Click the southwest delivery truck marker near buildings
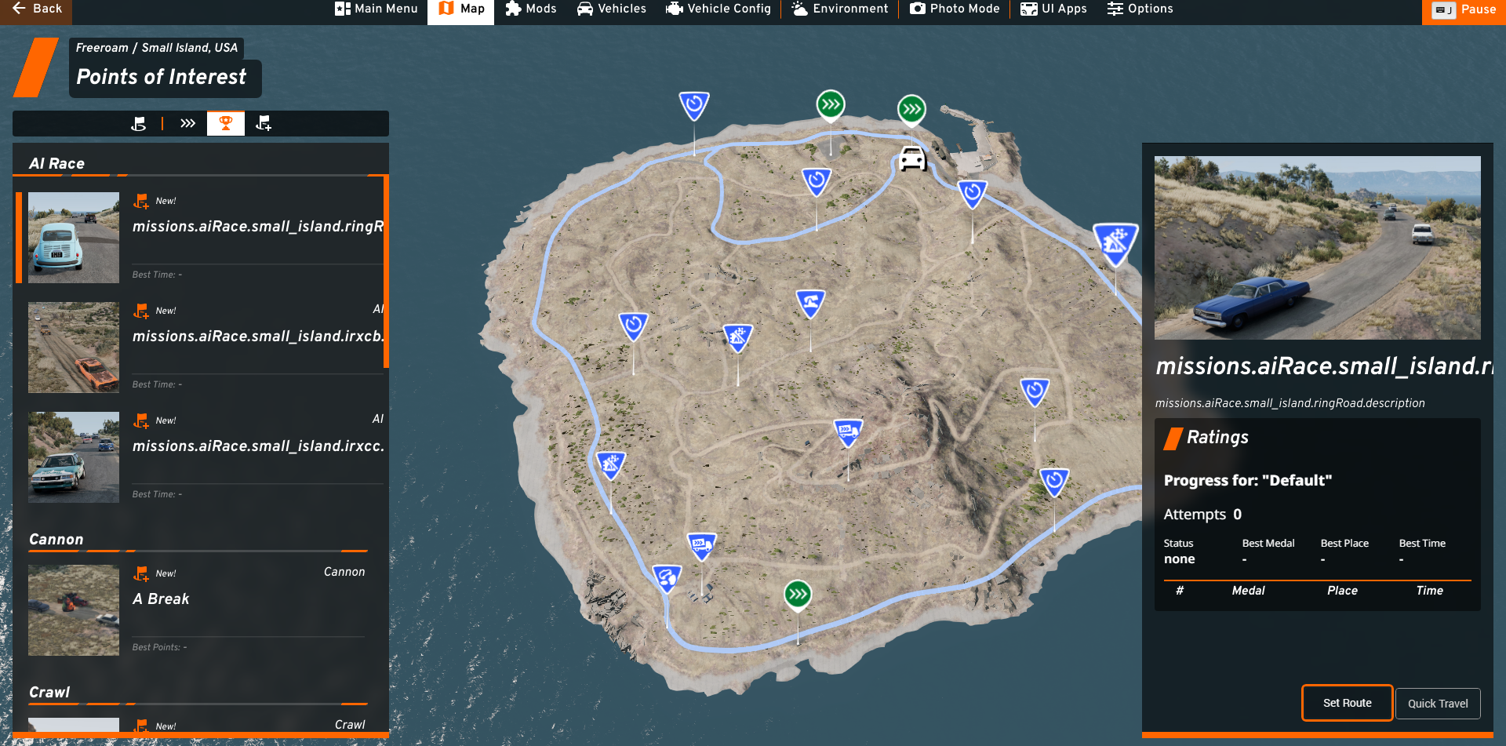This screenshot has width=1506, height=746. [x=701, y=545]
